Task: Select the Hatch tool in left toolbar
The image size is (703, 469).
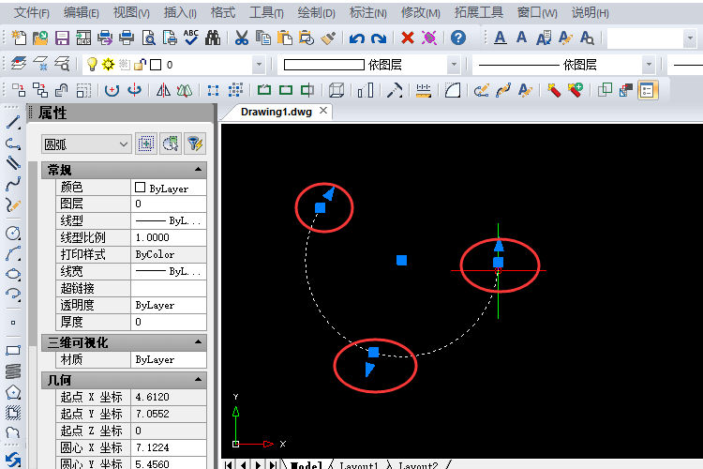Action: pos(13,413)
